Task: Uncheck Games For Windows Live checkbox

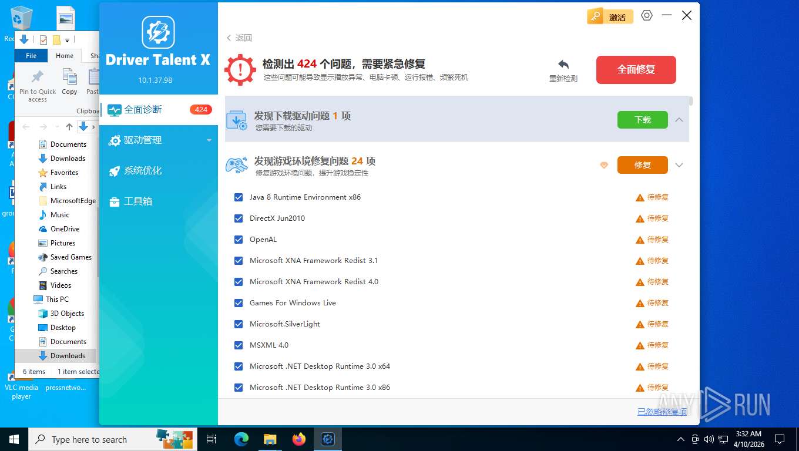Action: point(239,303)
